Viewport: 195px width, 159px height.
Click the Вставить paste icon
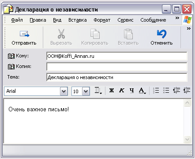[x=128, y=34]
